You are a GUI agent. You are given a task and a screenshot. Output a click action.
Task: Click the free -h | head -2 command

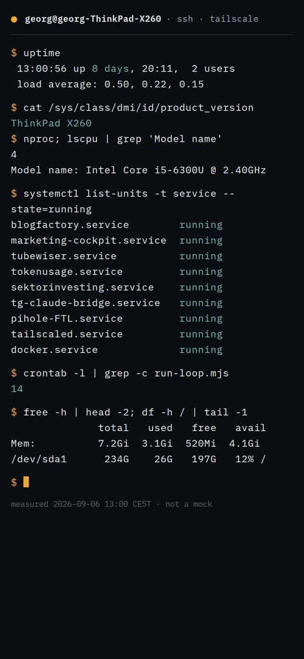(135, 412)
